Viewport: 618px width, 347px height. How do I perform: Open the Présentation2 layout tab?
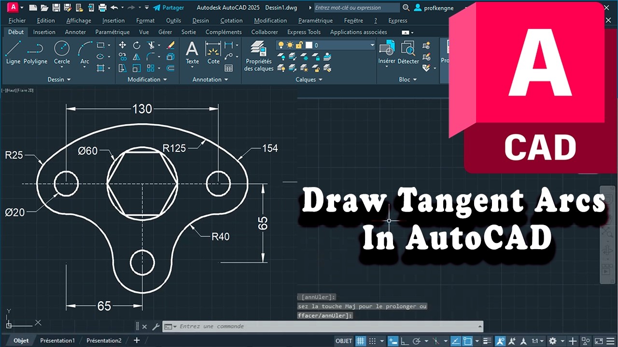click(x=104, y=341)
